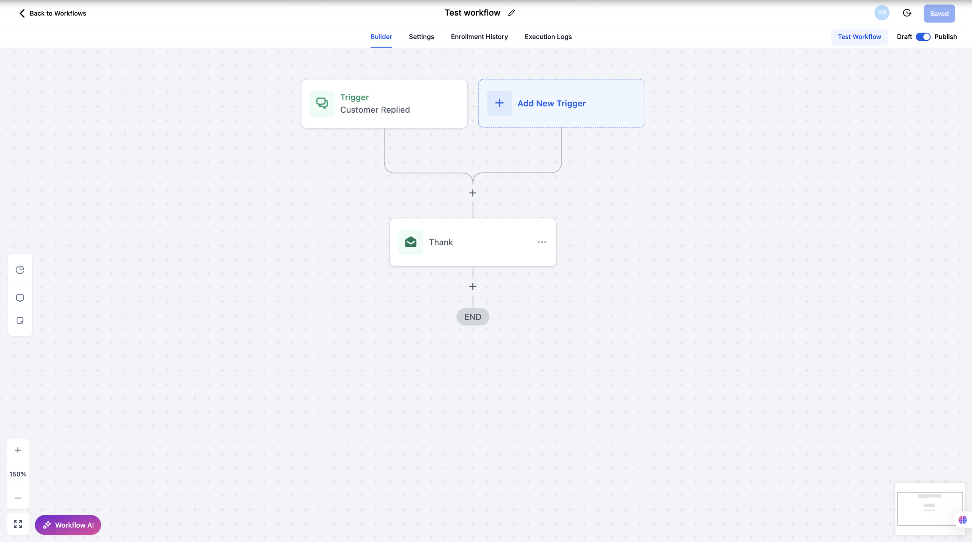972x542 pixels.
Task: Click the Publish label
Action: pyautogui.click(x=945, y=37)
